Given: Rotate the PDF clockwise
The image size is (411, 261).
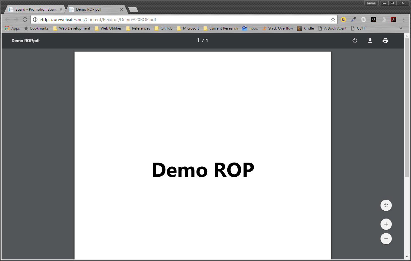Looking at the screenshot, I should [355, 41].
